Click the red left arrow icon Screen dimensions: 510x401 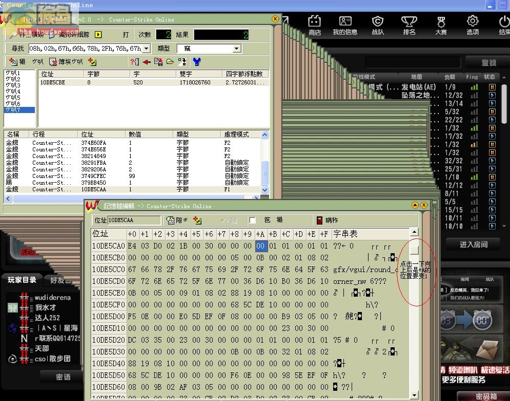tap(147, 62)
